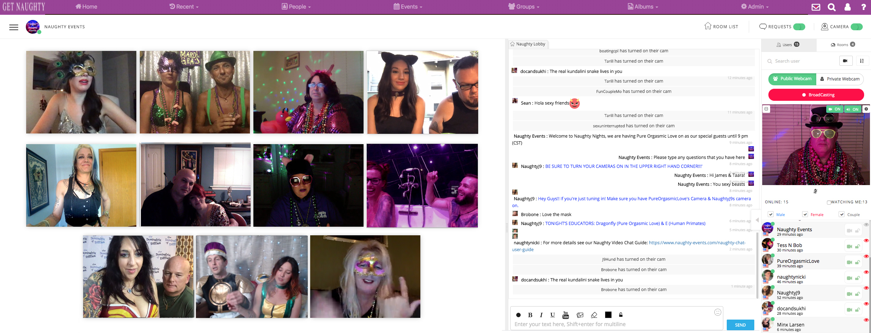Expand the Groups dropdown menu
This screenshot has height=333, width=871.
click(524, 7)
